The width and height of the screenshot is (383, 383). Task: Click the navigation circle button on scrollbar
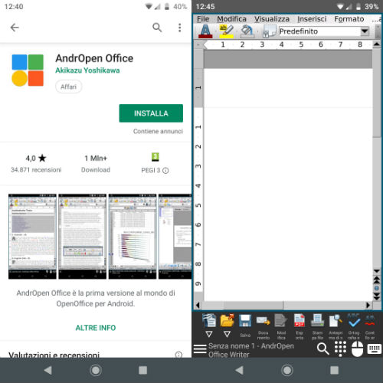click(x=377, y=288)
